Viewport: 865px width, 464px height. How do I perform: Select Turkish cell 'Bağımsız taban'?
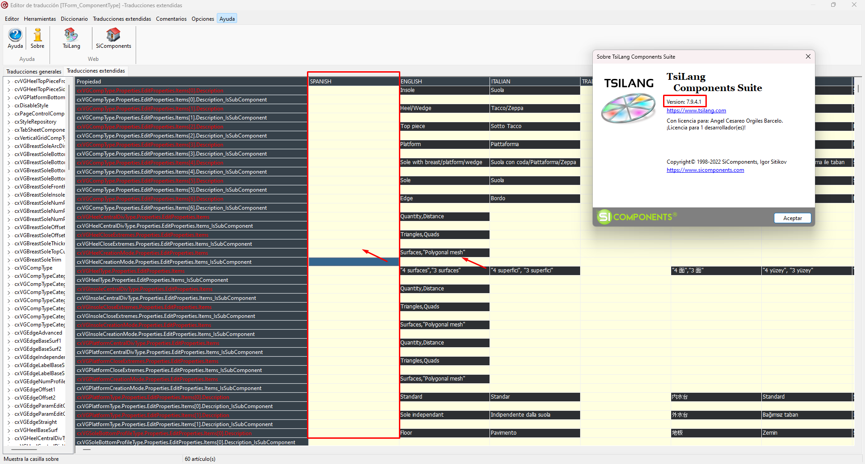807,415
